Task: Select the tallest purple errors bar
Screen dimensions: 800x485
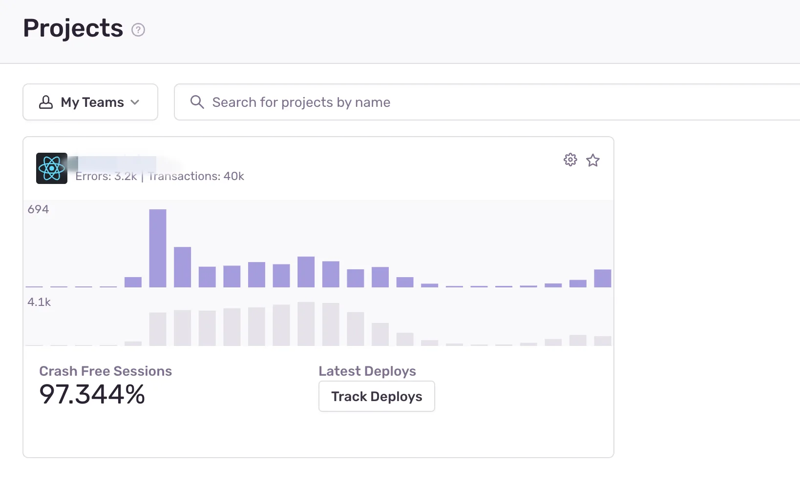Action: pos(158,248)
